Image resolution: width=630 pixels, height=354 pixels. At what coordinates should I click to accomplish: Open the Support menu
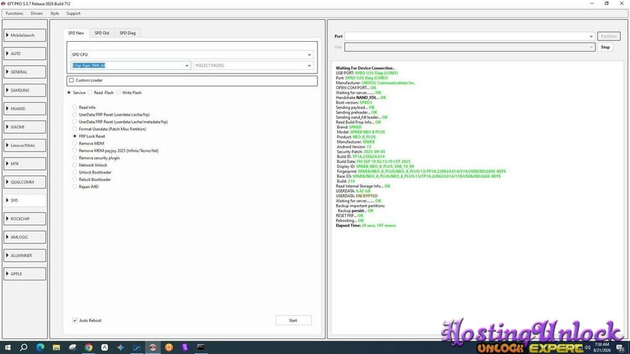pyautogui.click(x=74, y=13)
